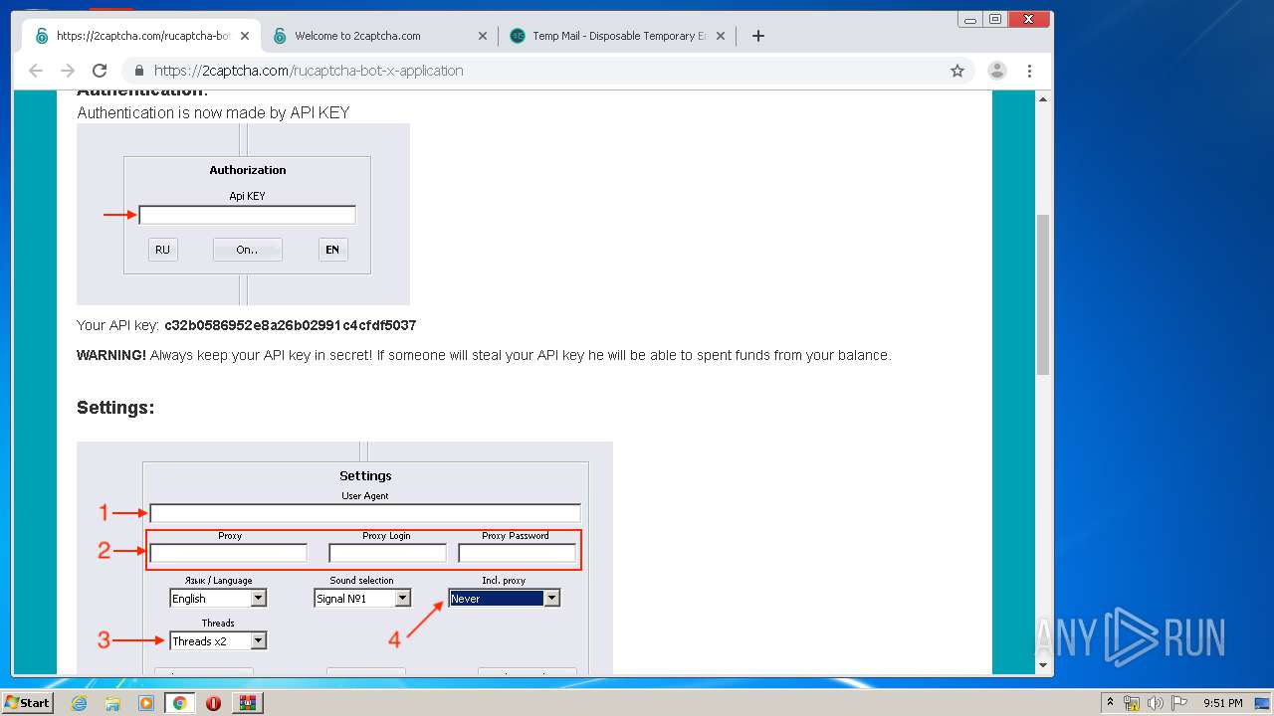Show hidden system tray icons
This screenshot has width=1274, height=716.
[x=1110, y=703]
